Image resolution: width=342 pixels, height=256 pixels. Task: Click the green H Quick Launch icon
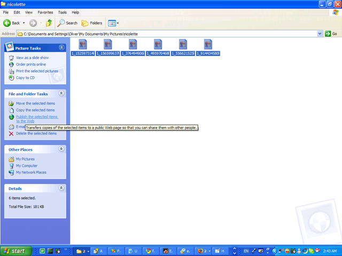[x=42, y=251]
